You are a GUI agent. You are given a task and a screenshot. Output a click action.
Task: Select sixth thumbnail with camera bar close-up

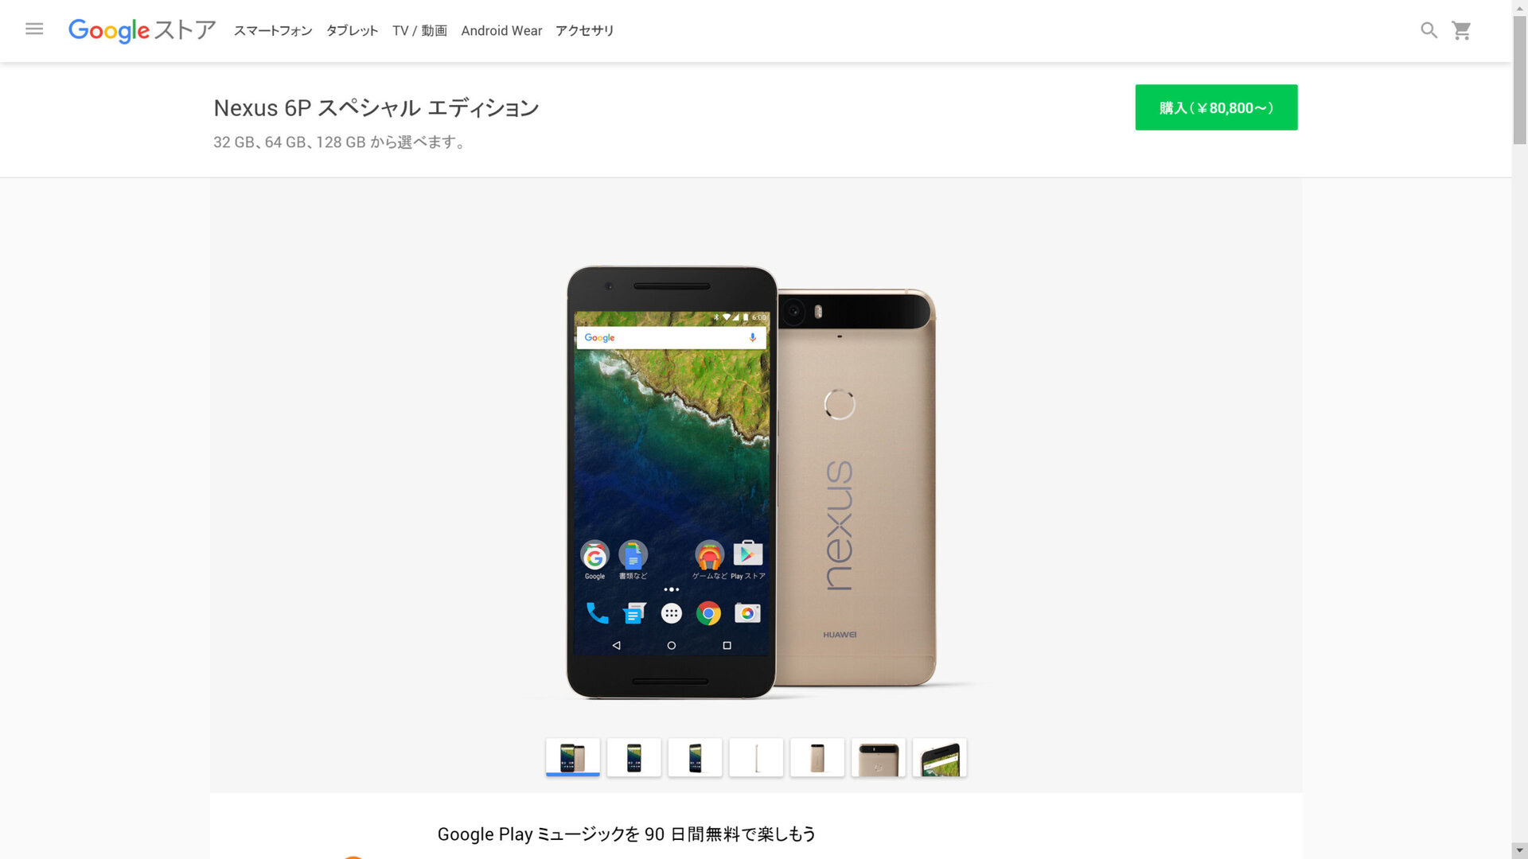click(x=879, y=757)
